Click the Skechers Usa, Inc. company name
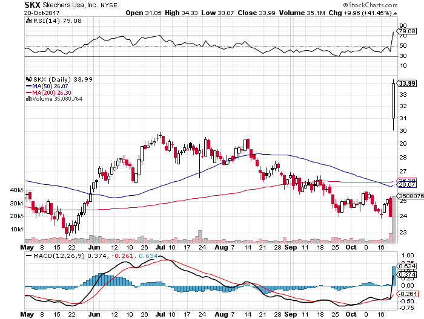This screenshot has height=319, width=424. point(79,5)
